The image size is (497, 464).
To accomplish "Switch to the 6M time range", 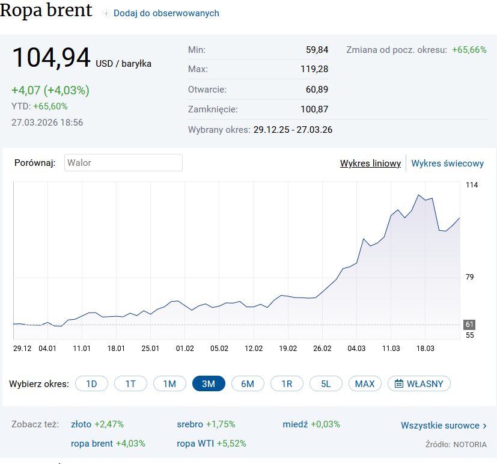I will coord(248,384).
